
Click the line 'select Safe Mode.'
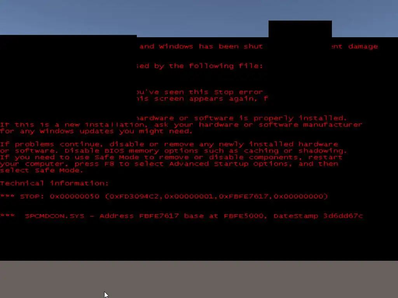42,170
